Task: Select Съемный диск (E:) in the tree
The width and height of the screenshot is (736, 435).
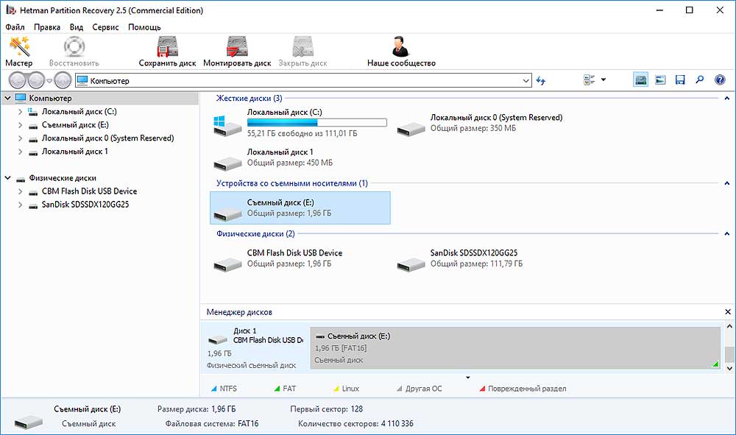Action: [75, 125]
